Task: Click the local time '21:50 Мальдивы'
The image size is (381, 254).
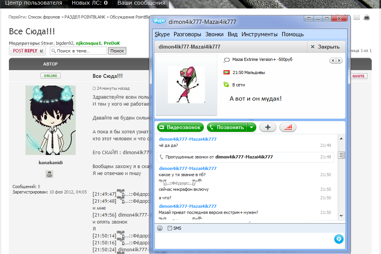Action: [x=249, y=72]
